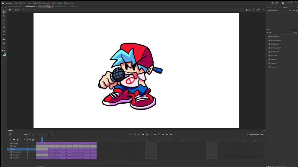298x167 pixels.
Task: Toggle outline color of mic_hand layer
Action: (x=27, y=143)
